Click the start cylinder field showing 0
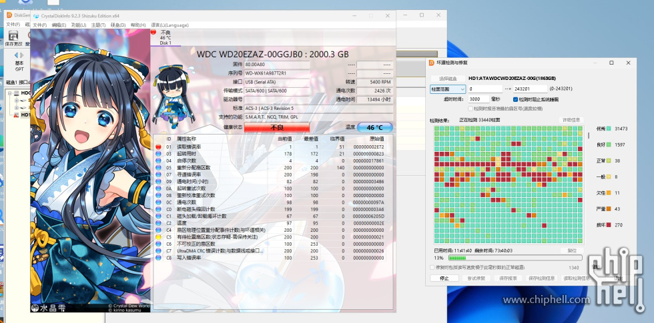The width and height of the screenshot is (654, 323). 485,89
